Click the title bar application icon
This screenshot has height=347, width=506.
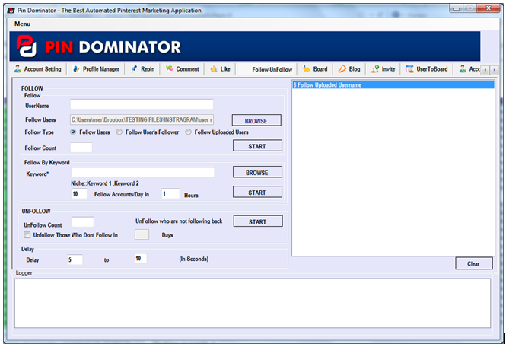coord(11,11)
